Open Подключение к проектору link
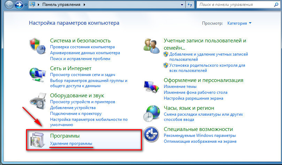The image size is (282, 165). pyautogui.click(x=76, y=114)
